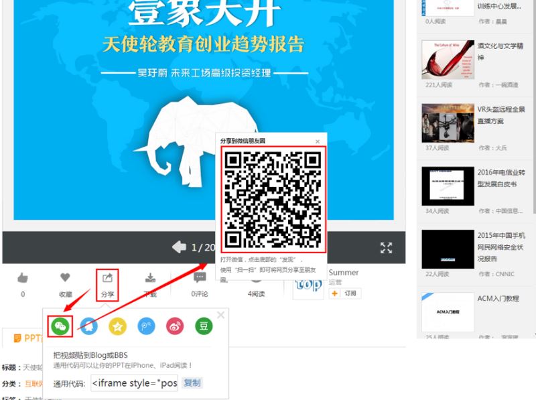Image resolution: width=536 pixels, height=400 pixels.
Task: Open the 0评论 comments section
Action: (200, 278)
